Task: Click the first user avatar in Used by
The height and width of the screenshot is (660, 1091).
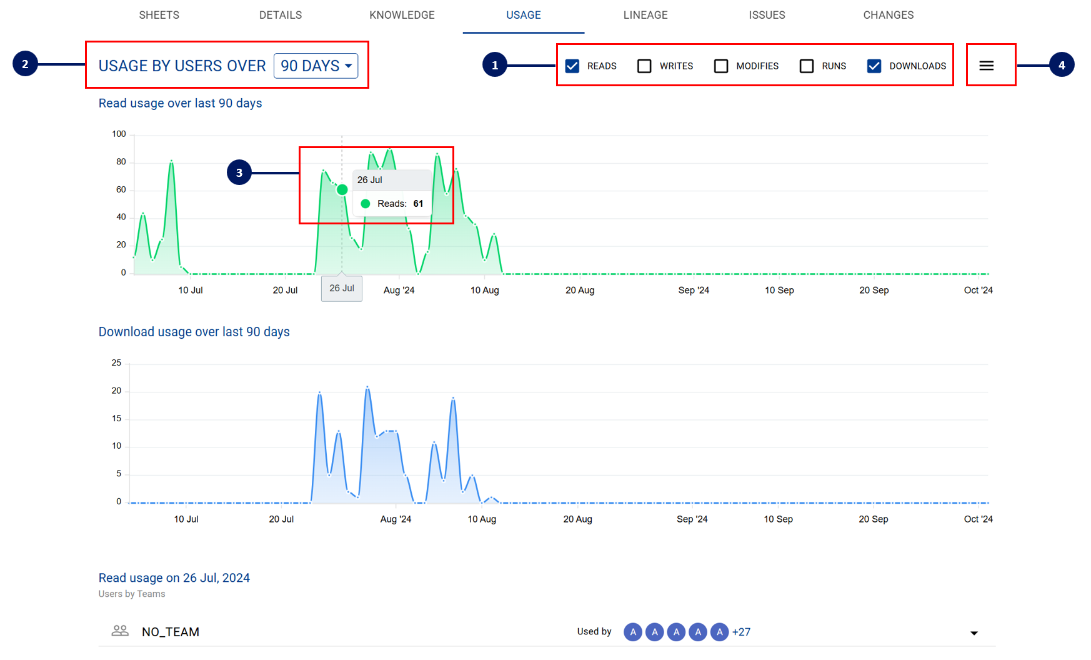Action: tap(633, 632)
